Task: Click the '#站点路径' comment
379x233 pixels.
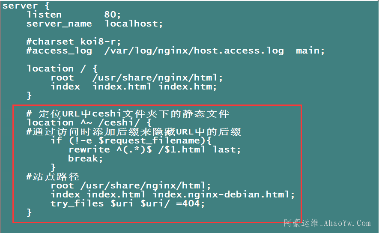Action: click(53, 176)
